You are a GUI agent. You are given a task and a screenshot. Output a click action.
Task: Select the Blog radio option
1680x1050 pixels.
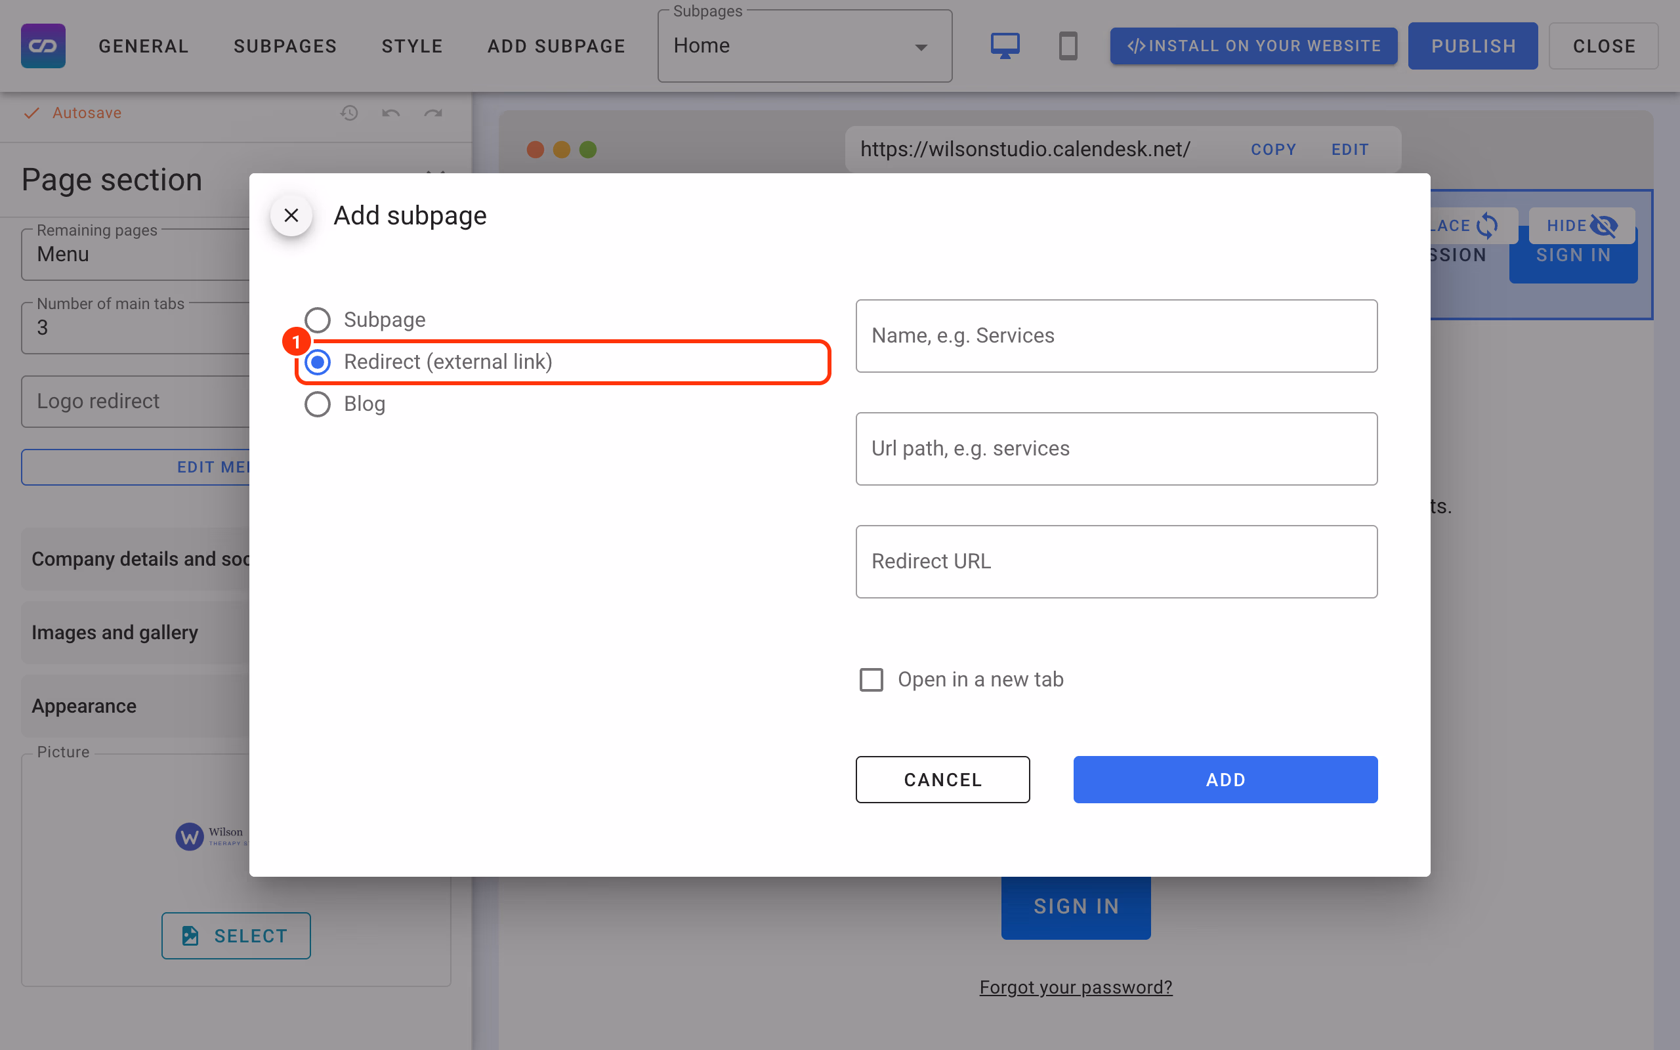[x=317, y=404]
